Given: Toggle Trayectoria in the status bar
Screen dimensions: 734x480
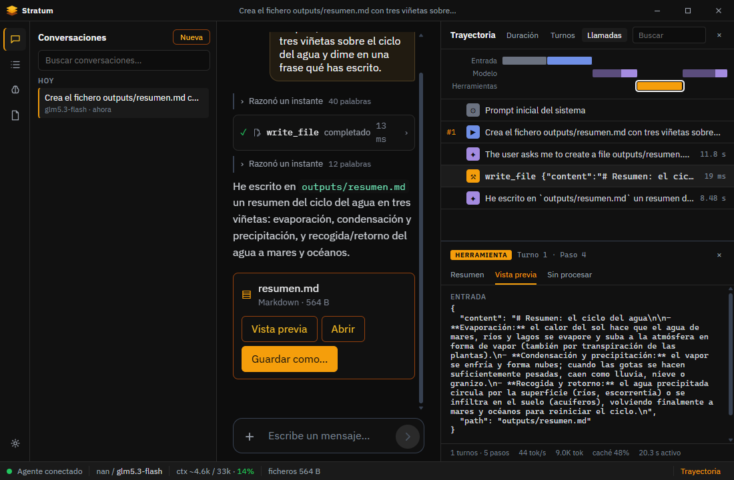Looking at the screenshot, I should (x=700, y=471).
